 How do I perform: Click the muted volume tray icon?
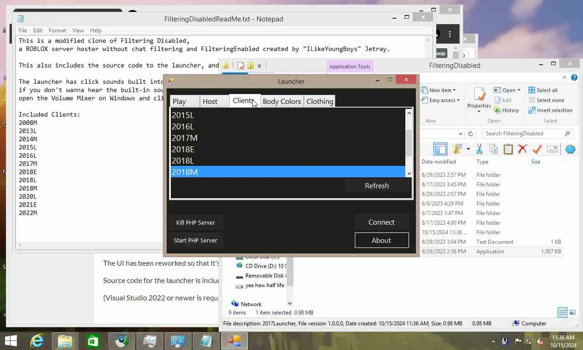540,341
